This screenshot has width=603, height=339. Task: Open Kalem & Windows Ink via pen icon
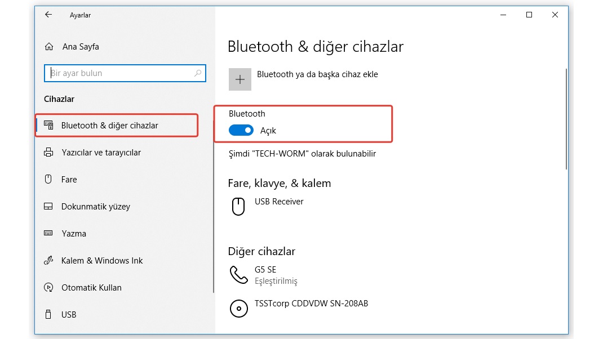(x=48, y=260)
